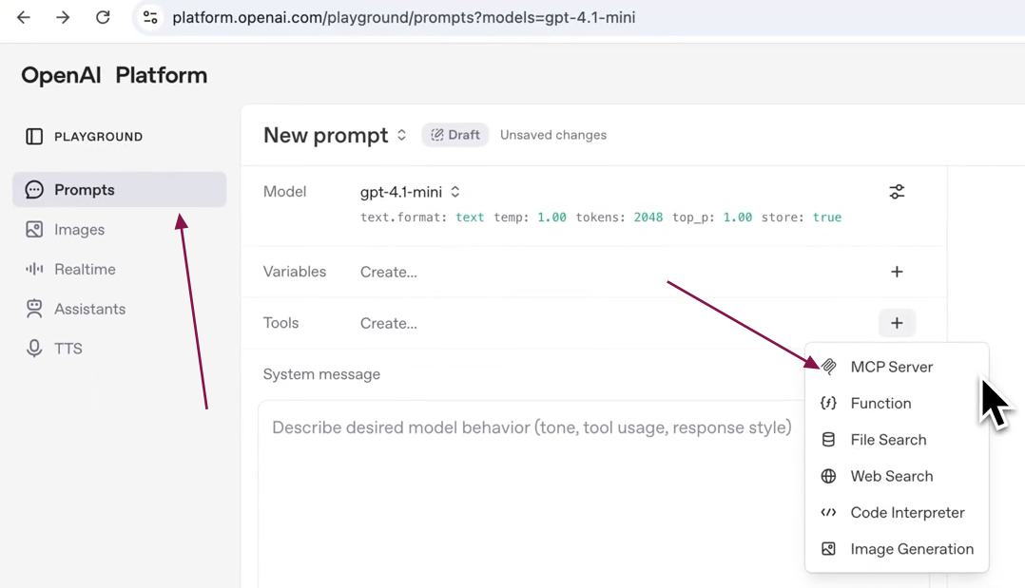
Task: Click the OpenAI Platform logo text
Action: click(114, 75)
